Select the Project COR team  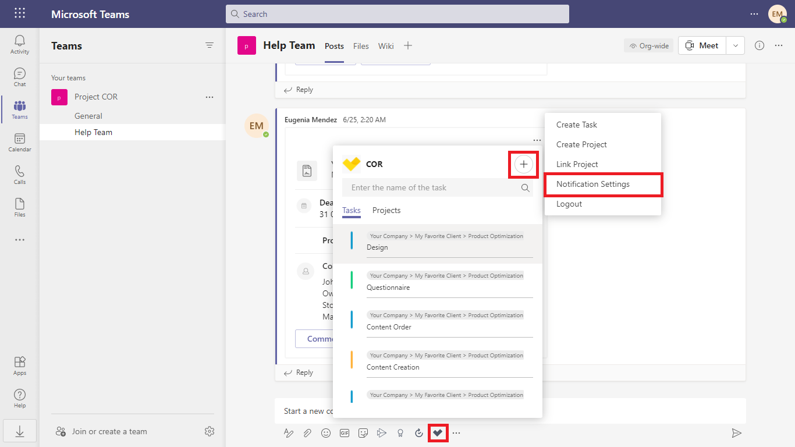tap(133, 97)
